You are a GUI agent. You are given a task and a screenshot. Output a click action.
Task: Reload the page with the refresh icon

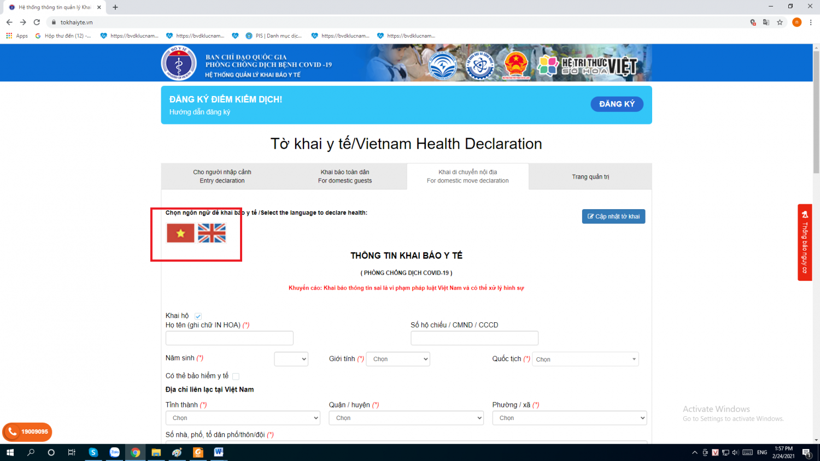point(37,22)
